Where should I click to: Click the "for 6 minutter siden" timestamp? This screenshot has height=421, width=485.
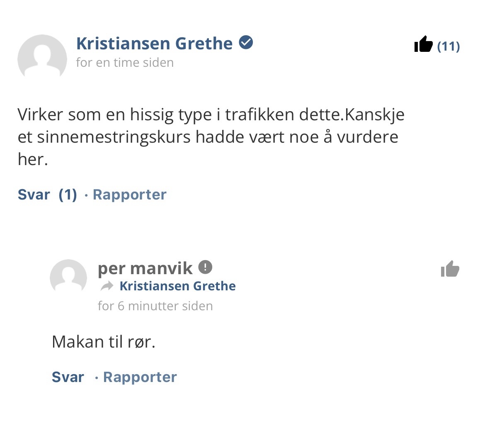pos(155,306)
